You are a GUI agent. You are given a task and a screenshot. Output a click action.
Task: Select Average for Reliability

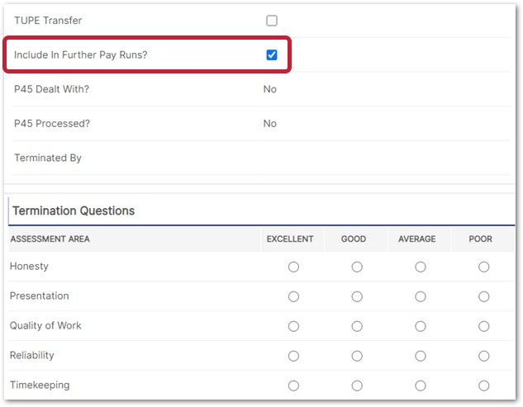[x=421, y=356]
